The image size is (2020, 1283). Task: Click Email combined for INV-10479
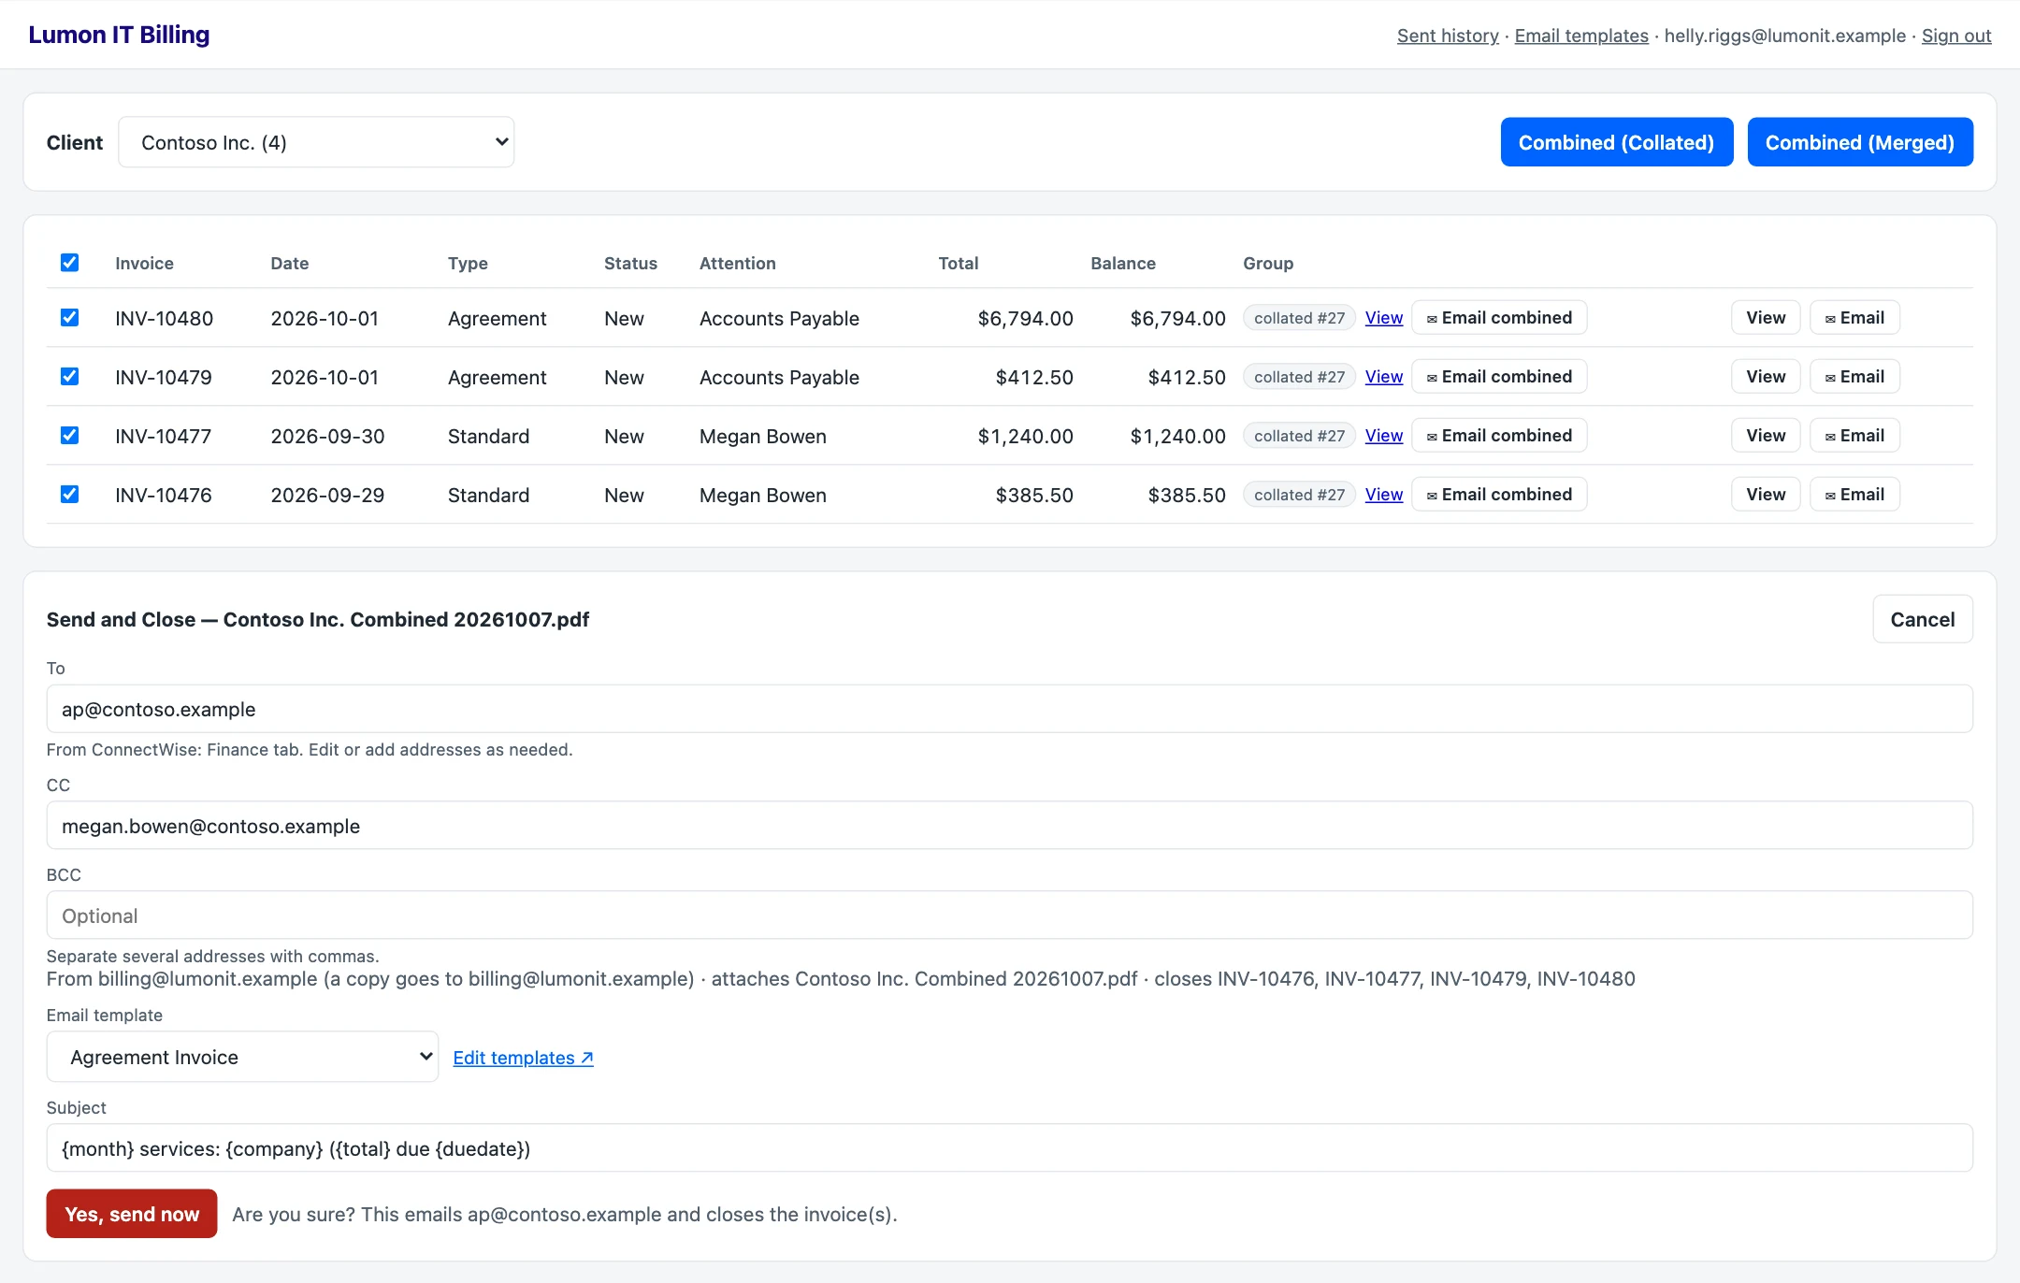coord(1499,377)
